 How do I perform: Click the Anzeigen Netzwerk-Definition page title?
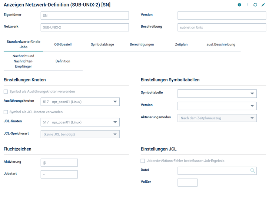point(57,5)
